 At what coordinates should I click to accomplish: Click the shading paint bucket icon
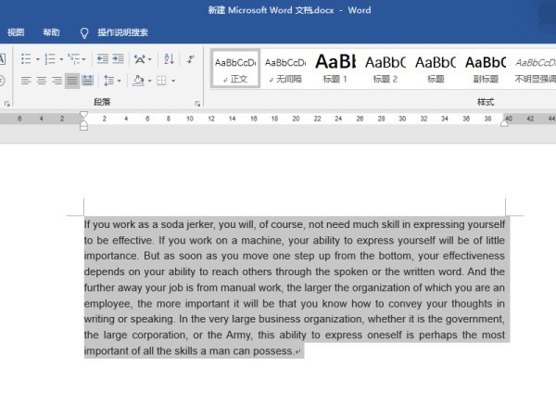click(139, 81)
